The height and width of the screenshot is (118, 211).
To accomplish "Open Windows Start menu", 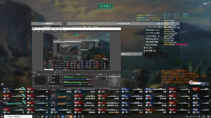I will coord(2,117).
